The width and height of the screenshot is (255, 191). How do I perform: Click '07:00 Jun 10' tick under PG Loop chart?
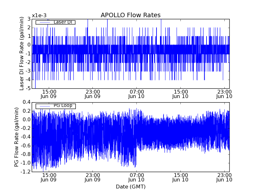[136, 178]
